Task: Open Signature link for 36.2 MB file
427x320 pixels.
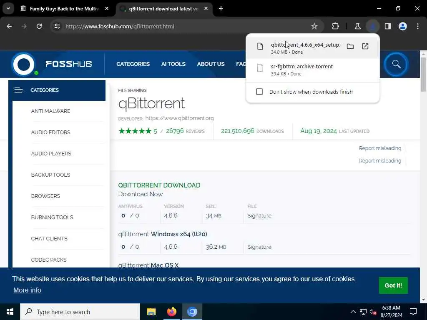Action: point(259,247)
